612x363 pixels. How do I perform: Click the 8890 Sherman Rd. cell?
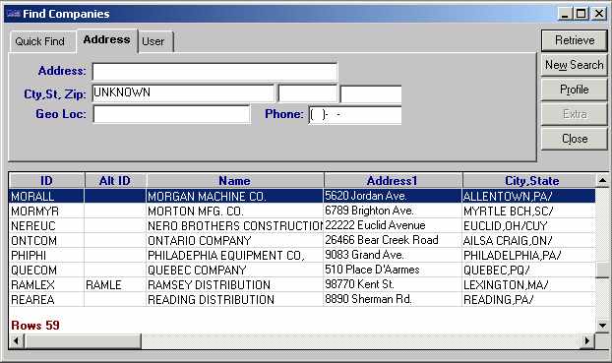393,300
